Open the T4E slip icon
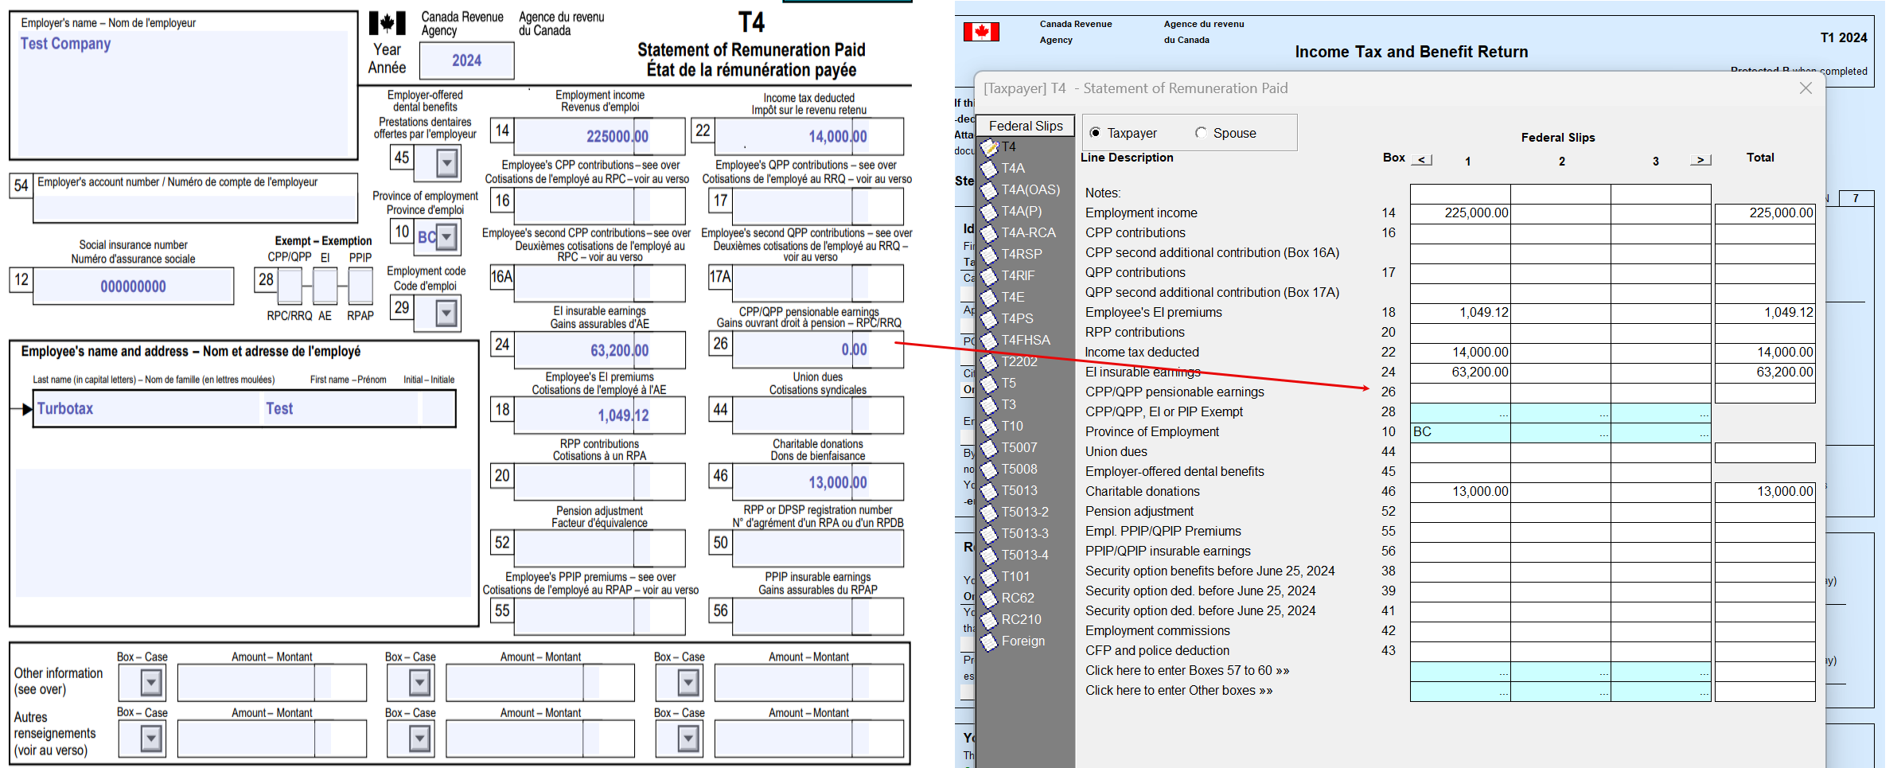Screen dimensions: 1901x768 coord(989,298)
